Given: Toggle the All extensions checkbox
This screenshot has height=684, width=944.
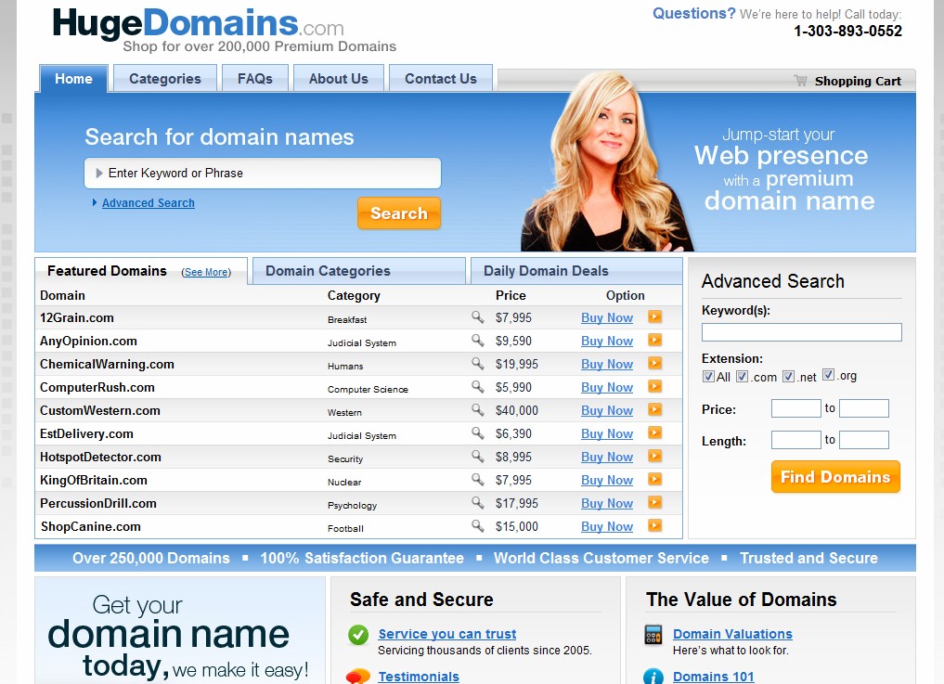Looking at the screenshot, I should point(708,376).
